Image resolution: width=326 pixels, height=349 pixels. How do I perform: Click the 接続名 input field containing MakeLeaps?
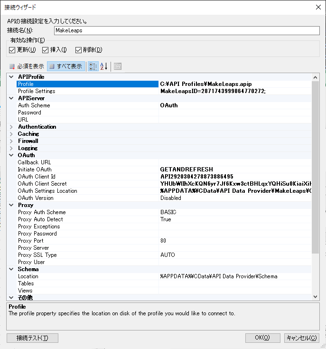point(187,30)
